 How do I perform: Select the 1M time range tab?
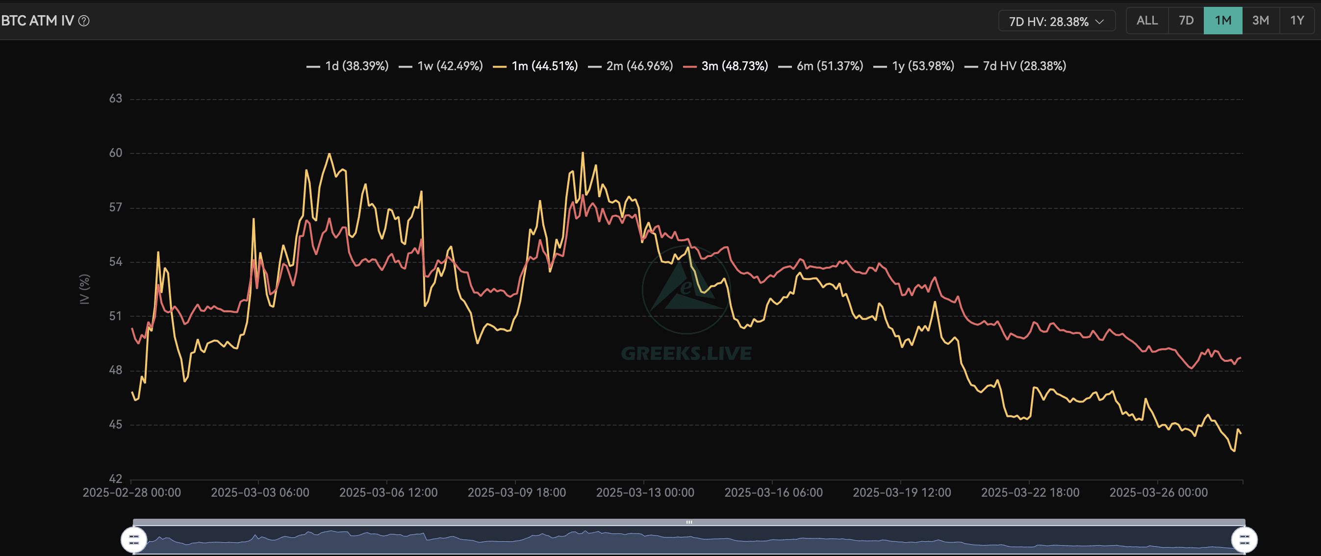coord(1222,21)
